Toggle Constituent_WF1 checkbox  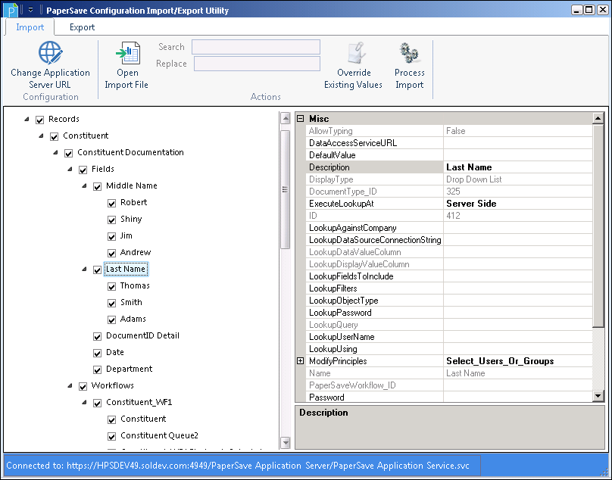(x=97, y=403)
